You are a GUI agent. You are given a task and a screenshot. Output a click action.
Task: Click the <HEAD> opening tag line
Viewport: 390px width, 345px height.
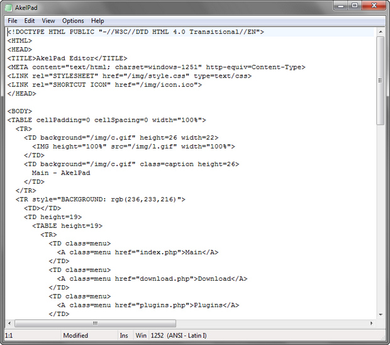19,50
